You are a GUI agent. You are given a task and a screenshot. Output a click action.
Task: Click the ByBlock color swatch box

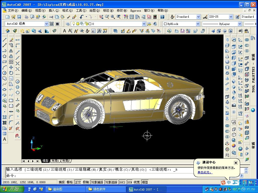[x=165, y=24]
